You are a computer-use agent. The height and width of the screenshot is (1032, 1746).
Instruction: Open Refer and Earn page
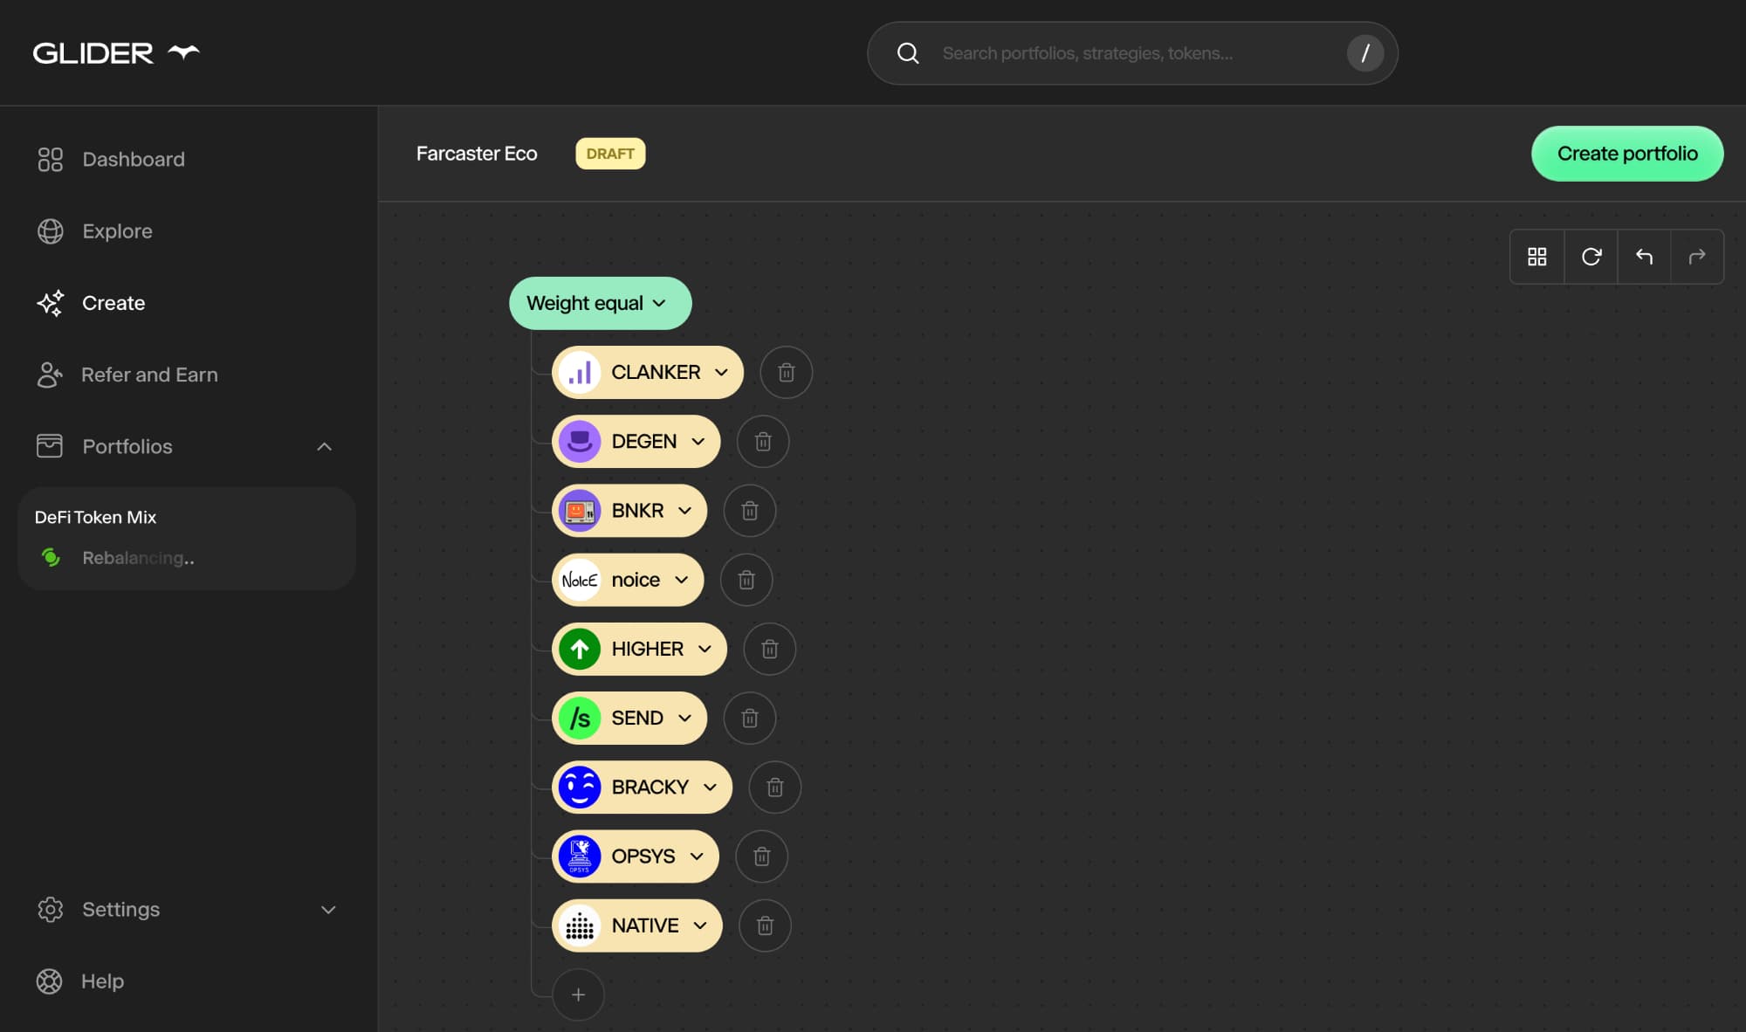[x=149, y=375]
